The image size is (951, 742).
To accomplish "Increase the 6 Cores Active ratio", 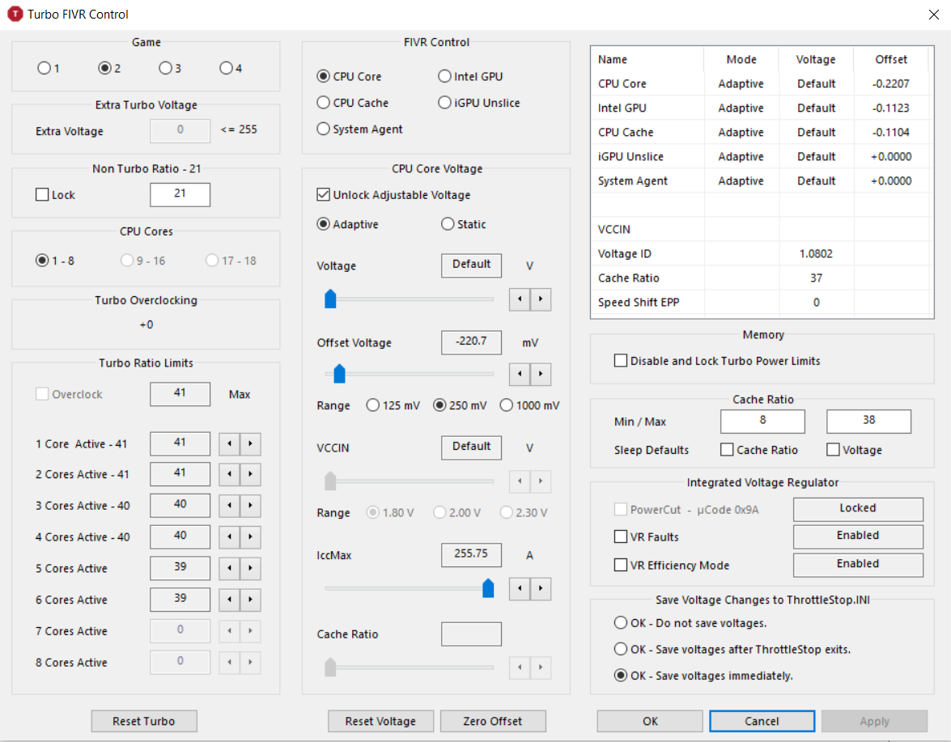I will pos(251,600).
